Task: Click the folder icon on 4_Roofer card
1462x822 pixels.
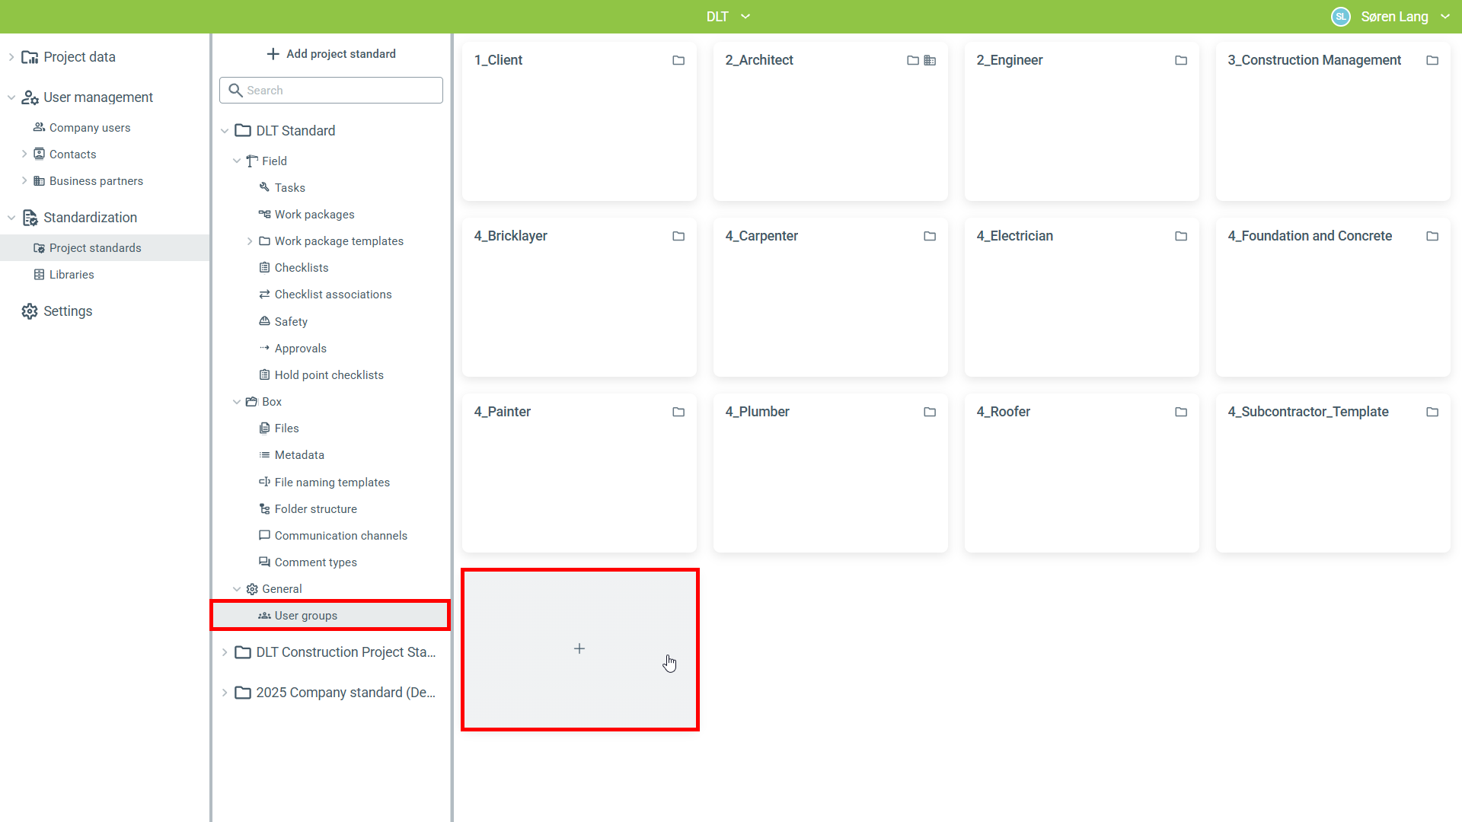Action: click(1181, 412)
